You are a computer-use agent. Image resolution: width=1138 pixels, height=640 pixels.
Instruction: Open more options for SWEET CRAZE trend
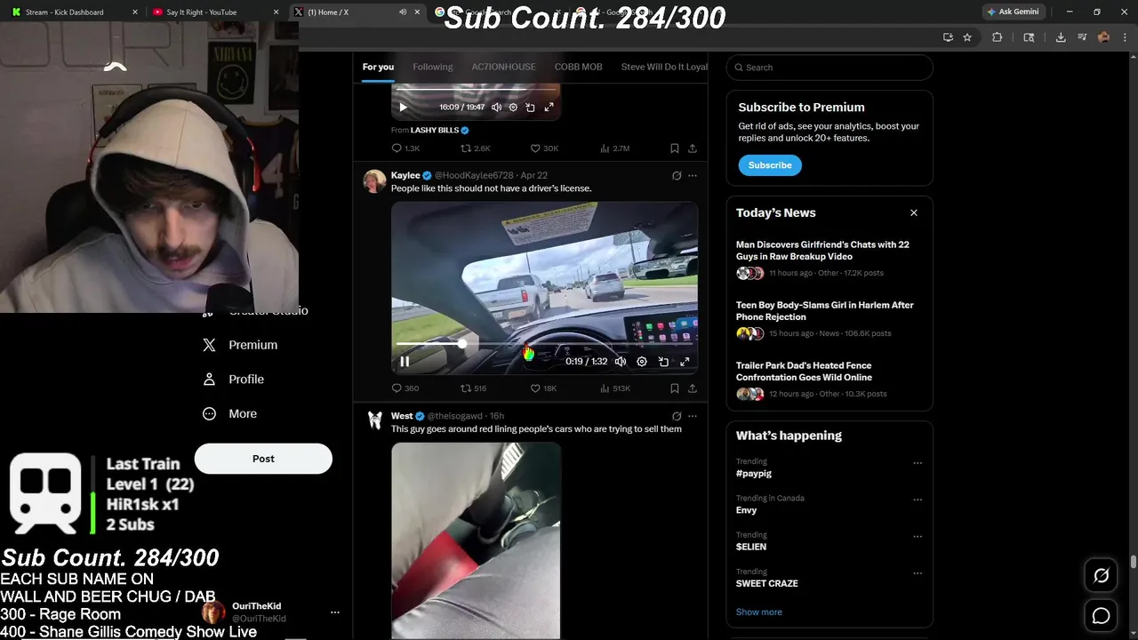coord(918,573)
